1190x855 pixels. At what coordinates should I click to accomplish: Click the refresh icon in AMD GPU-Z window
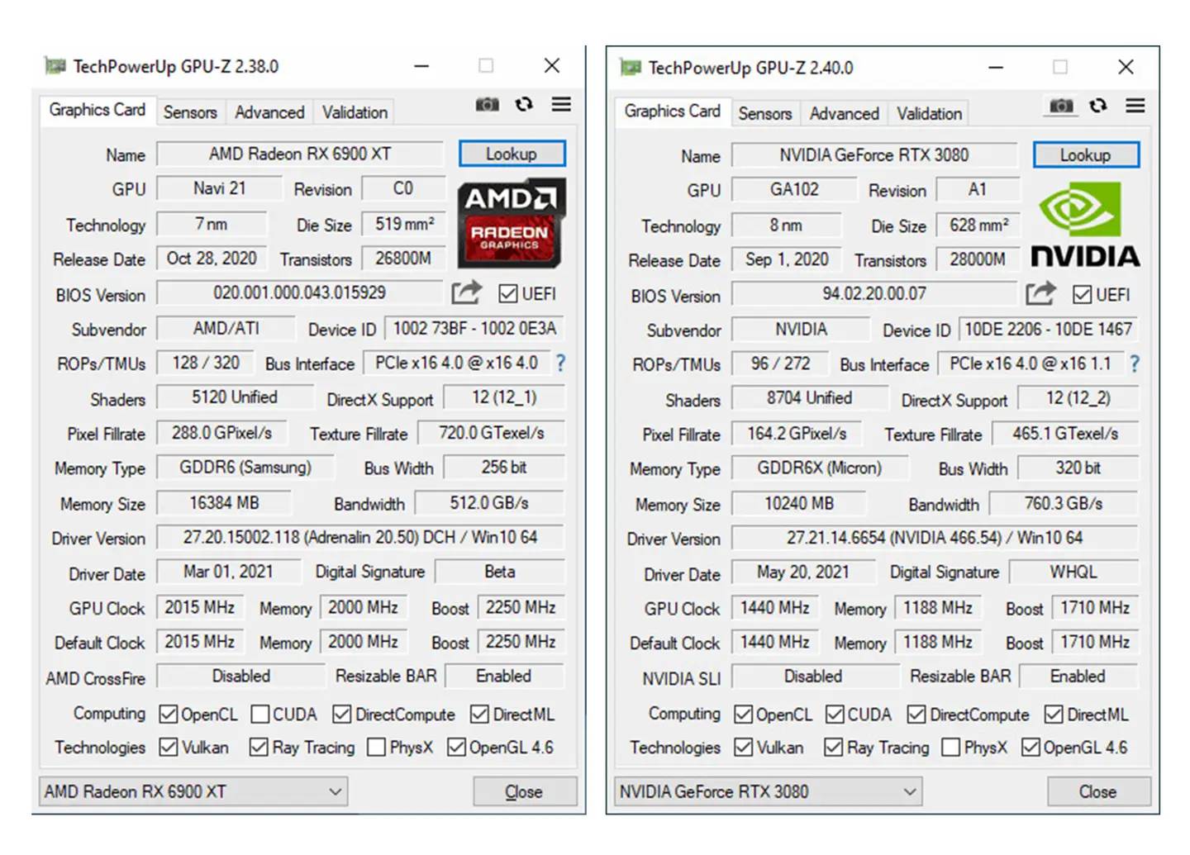pyautogui.click(x=524, y=105)
